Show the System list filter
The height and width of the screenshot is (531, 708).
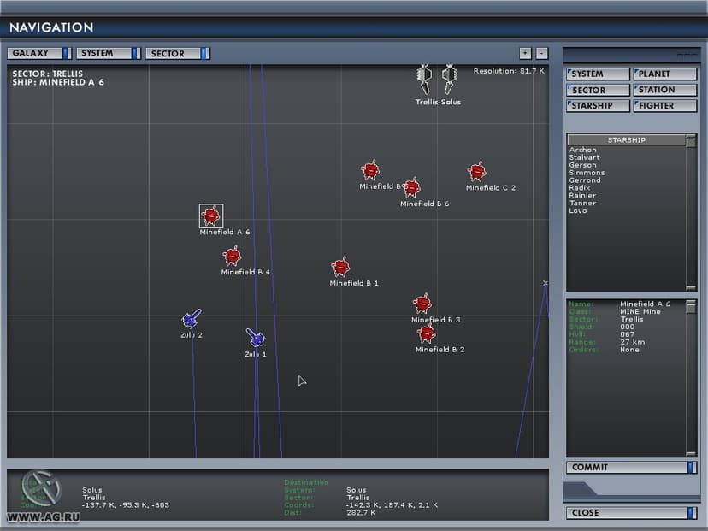click(598, 74)
